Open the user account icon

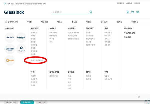[127, 12]
